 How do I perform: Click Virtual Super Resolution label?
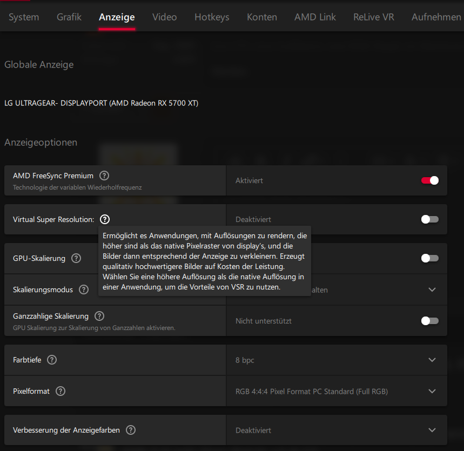coord(53,220)
